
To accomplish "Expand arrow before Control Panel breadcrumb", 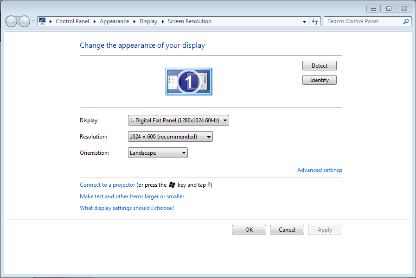I will (51, 21).
